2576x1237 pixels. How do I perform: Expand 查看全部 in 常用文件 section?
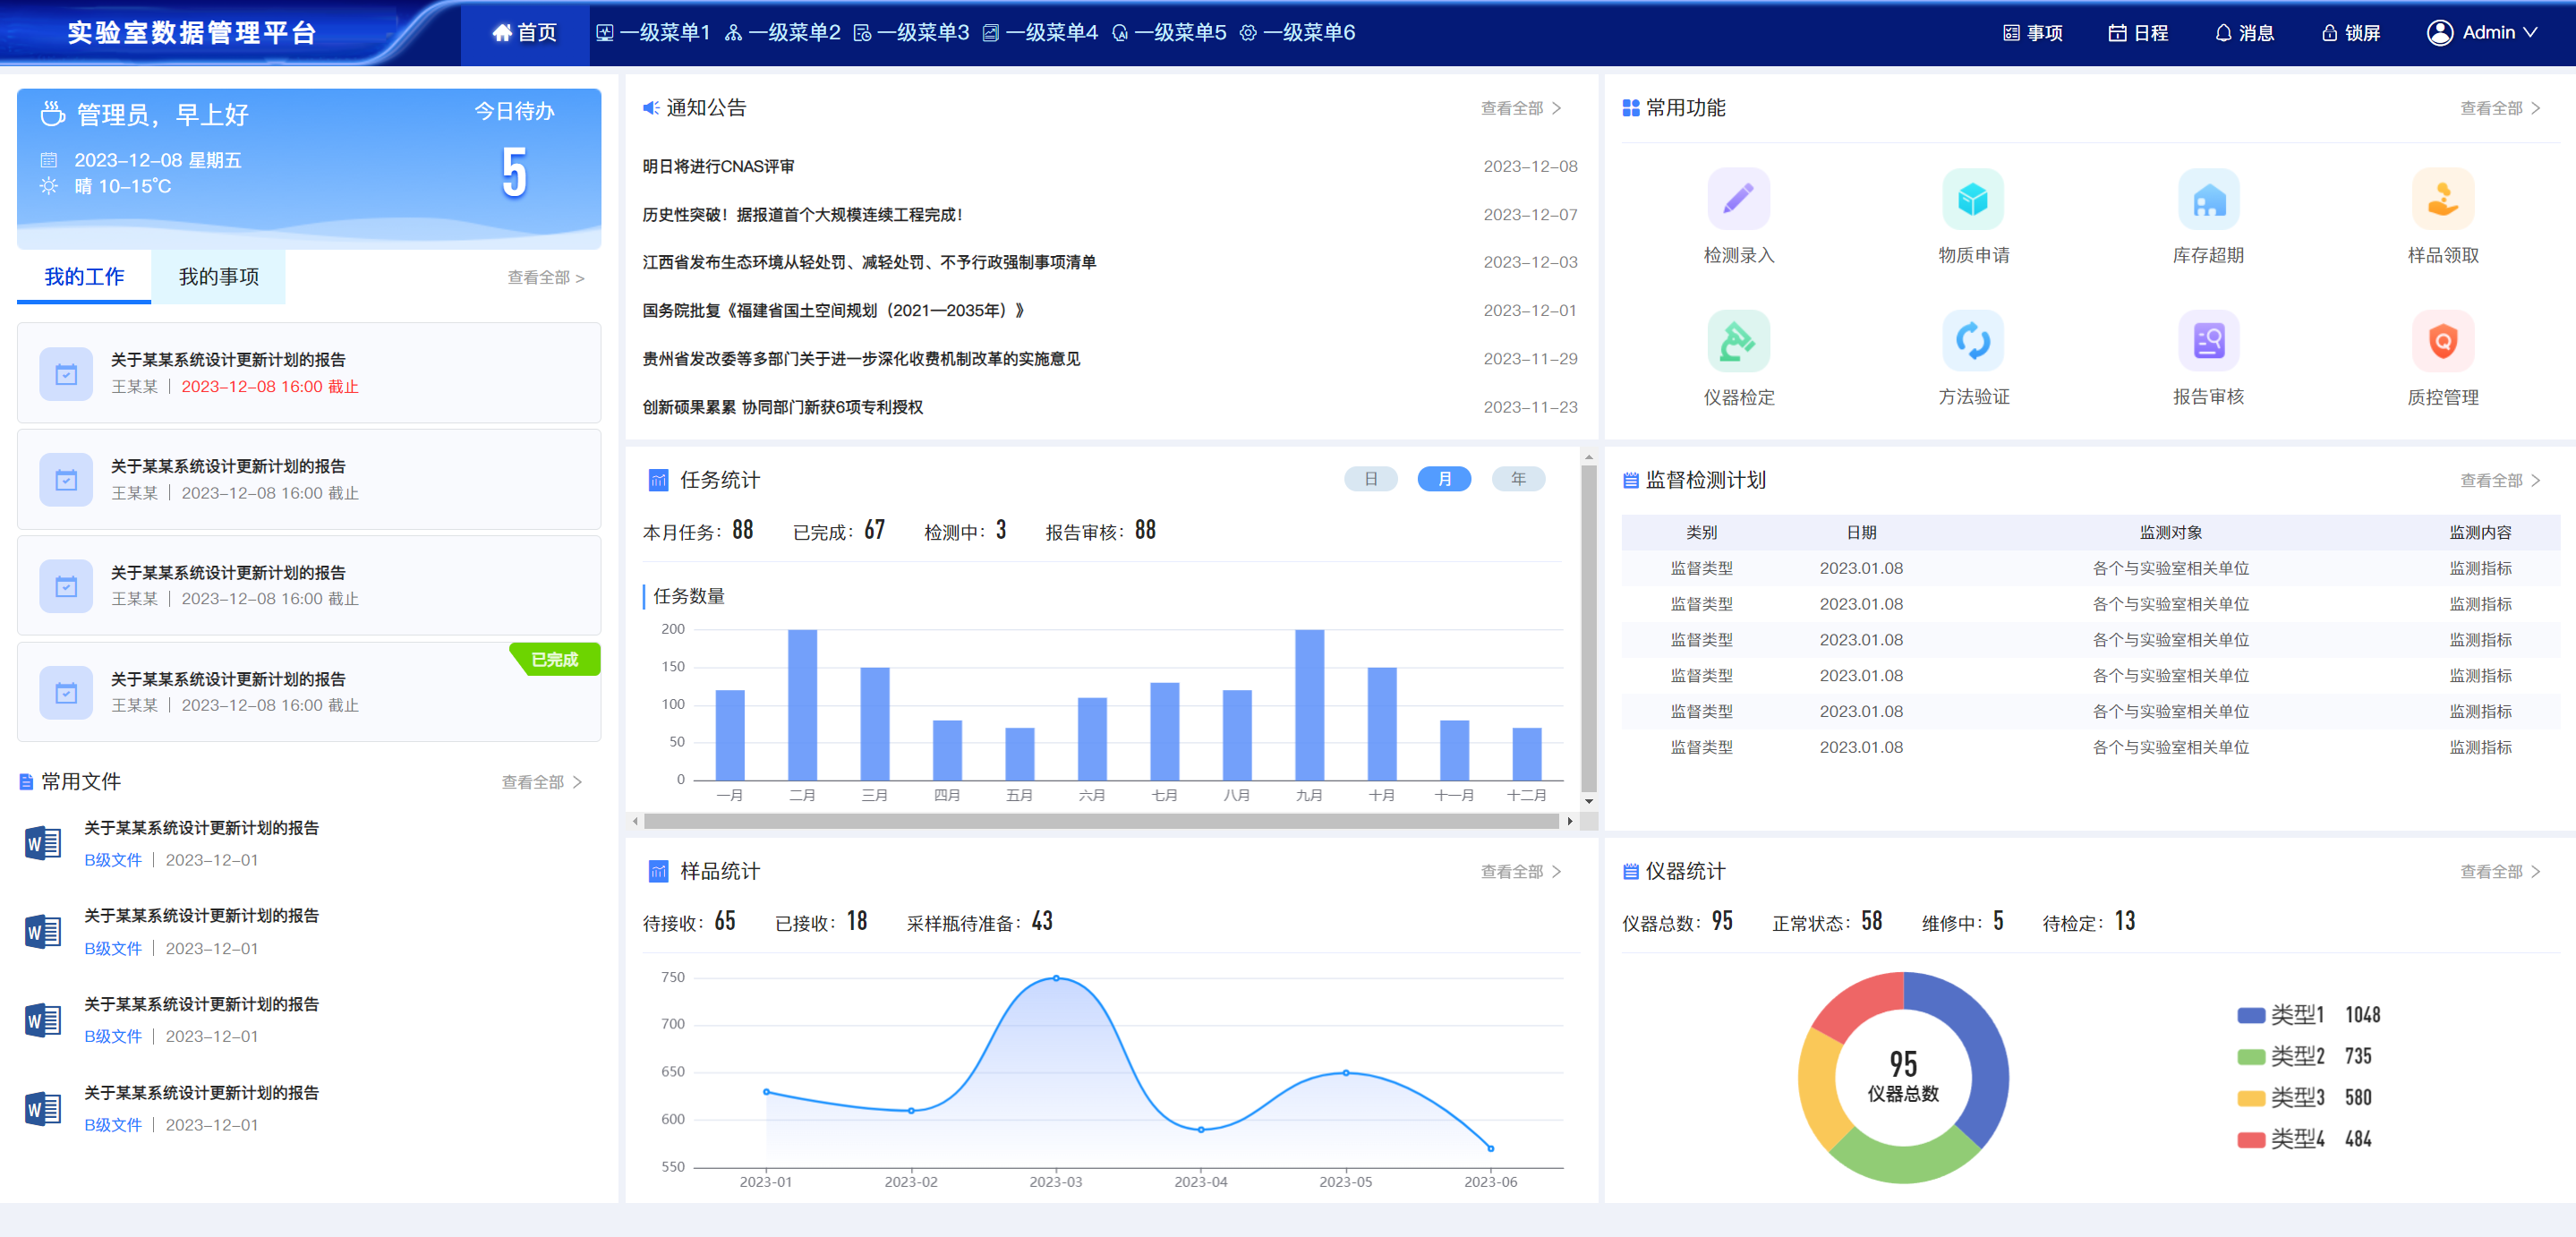coord(541,782)
